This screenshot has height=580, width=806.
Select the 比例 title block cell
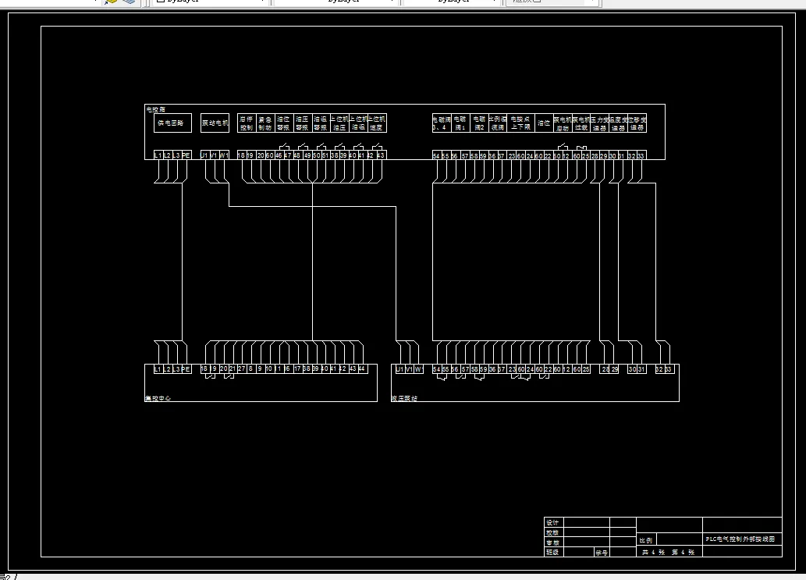pyautogui.click(x=646, y=540)
